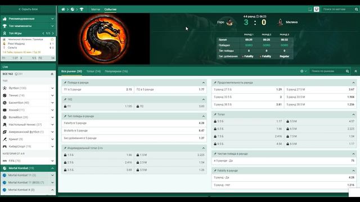Go to next Top Games page arrow
Viewport: 360px width, 202px height.
(x=53, y=34)
